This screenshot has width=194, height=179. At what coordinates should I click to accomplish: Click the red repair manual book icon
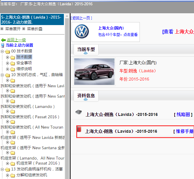click(79, 129)
